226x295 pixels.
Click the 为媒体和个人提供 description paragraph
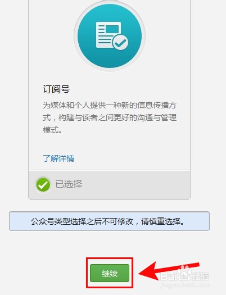pyautogui.click(x=110, y=117)
